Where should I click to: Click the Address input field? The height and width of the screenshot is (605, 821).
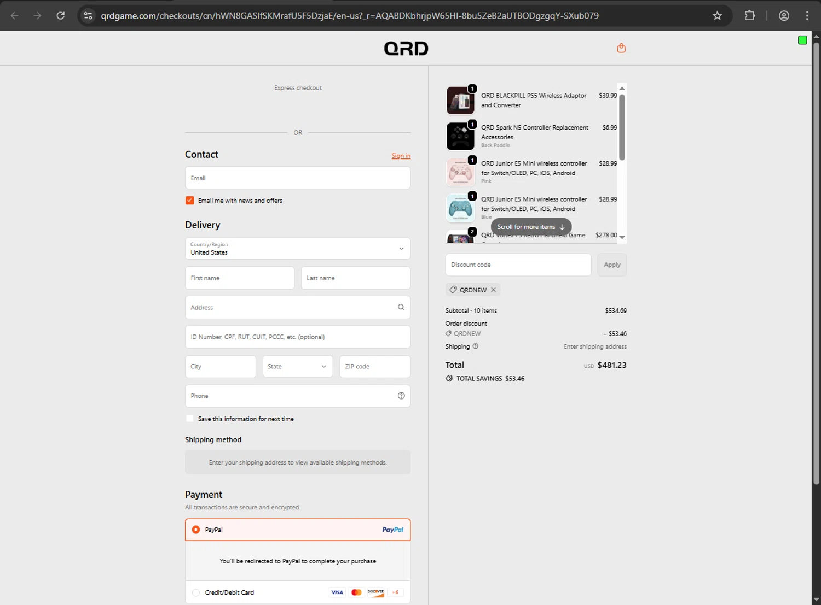298,307
